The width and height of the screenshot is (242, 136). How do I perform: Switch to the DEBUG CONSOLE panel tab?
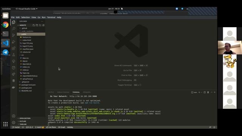pyautogui.click(x=63, y=92)
